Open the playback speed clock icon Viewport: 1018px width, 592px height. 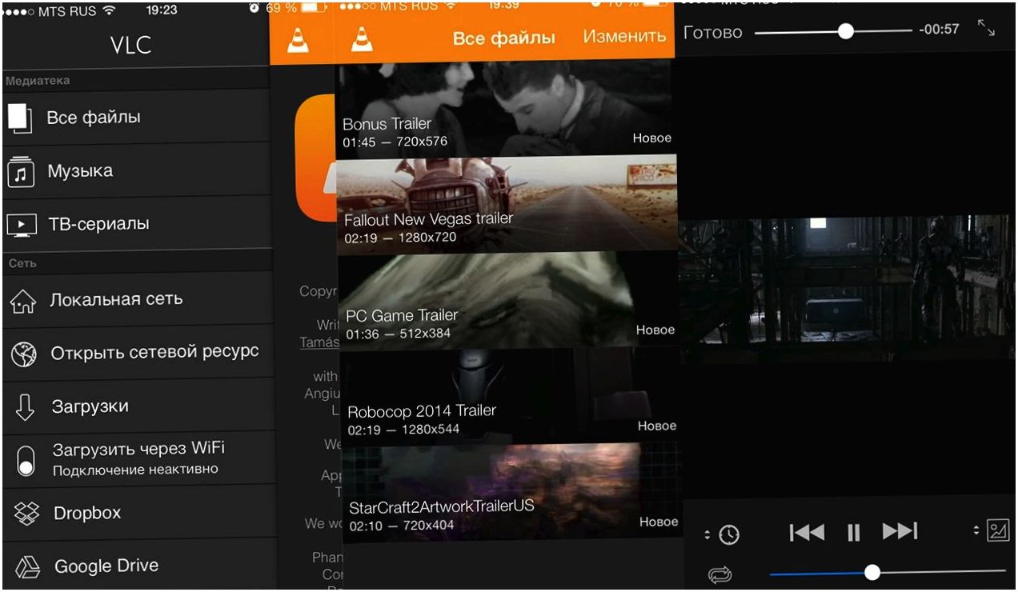(x=729, y=534)
